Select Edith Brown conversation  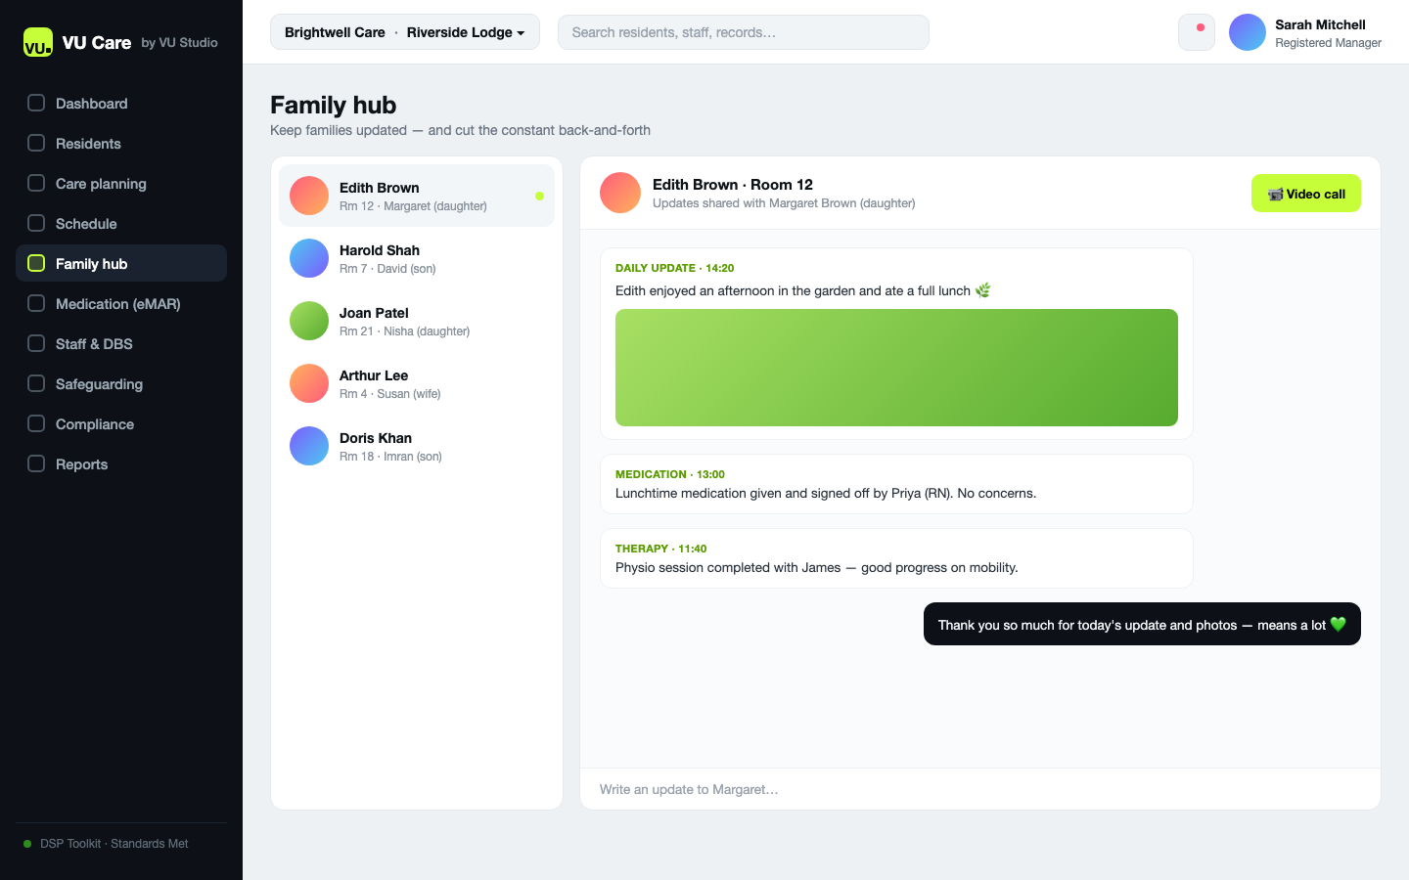coord(417,196)
